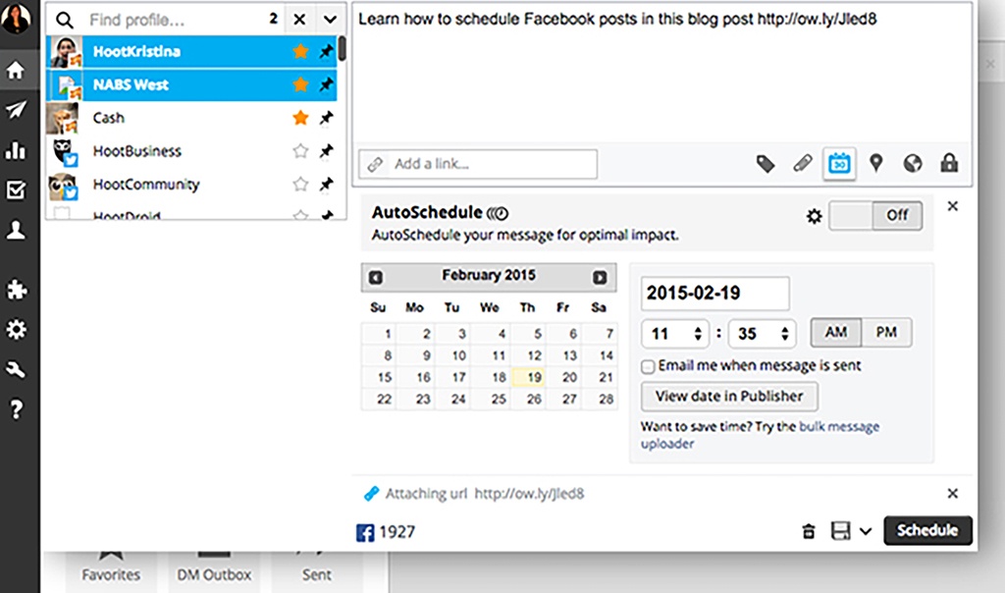Click the profile list scrollbar thumb

click(x=343, y=49)
